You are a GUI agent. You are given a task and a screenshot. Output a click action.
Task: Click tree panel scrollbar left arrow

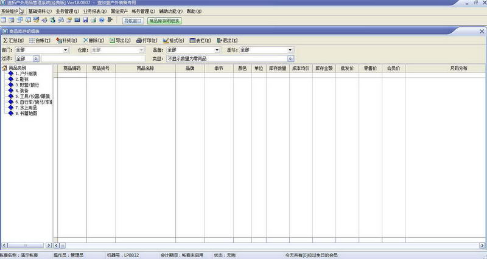pyautogui.click(x=4, y=246)
